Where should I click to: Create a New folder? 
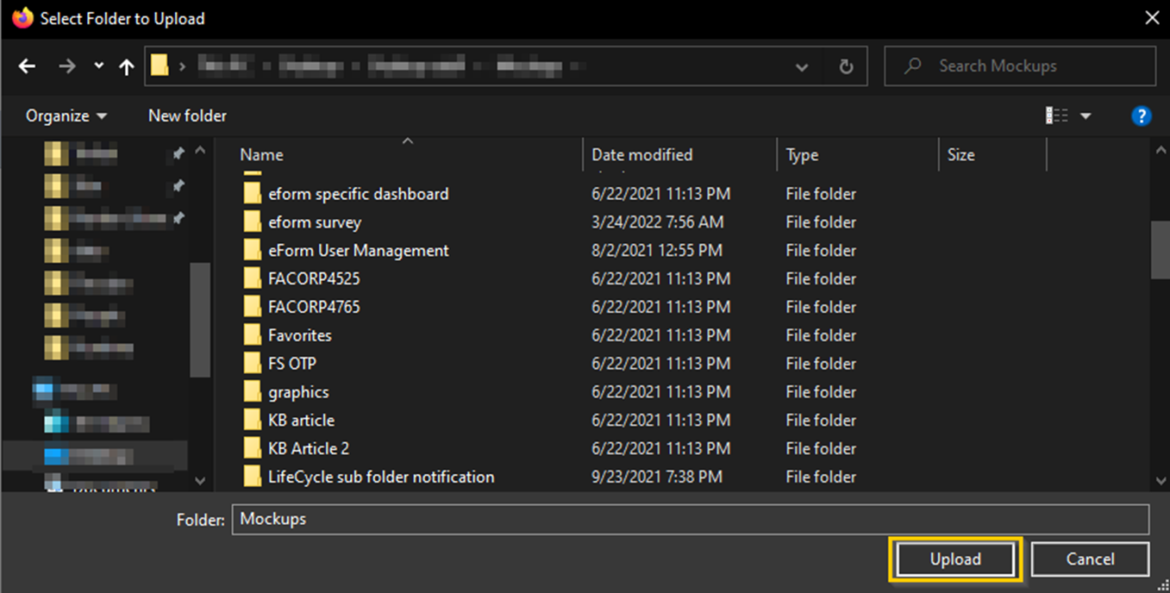coord(187,115)
